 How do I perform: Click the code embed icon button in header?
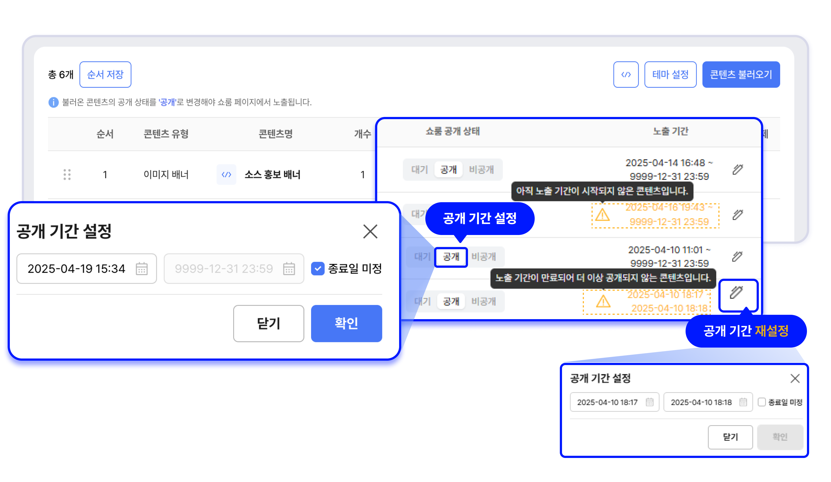(625, 75)
